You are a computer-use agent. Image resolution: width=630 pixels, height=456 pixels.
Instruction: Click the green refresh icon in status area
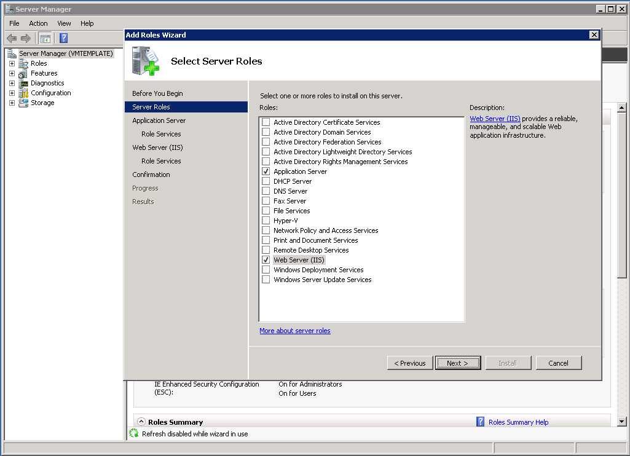(134, 433)
